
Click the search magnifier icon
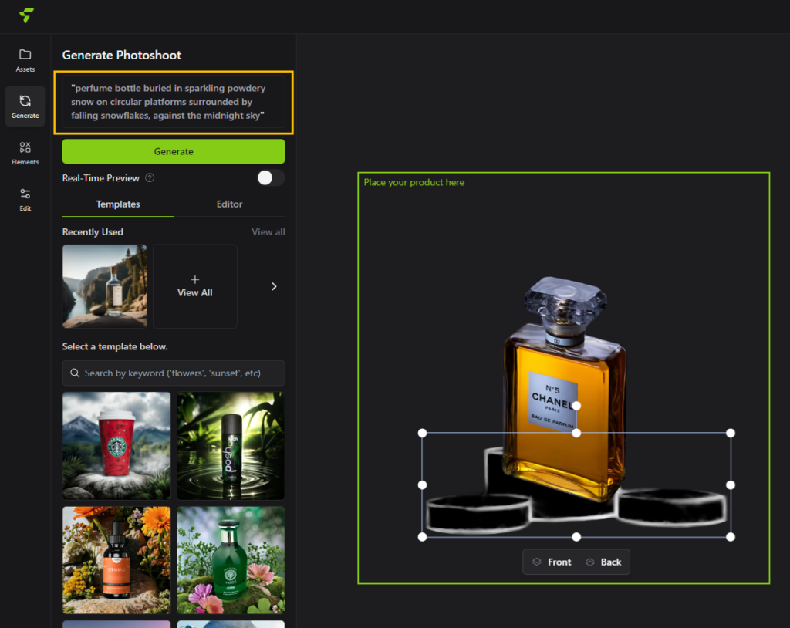(x=75, y=373)
